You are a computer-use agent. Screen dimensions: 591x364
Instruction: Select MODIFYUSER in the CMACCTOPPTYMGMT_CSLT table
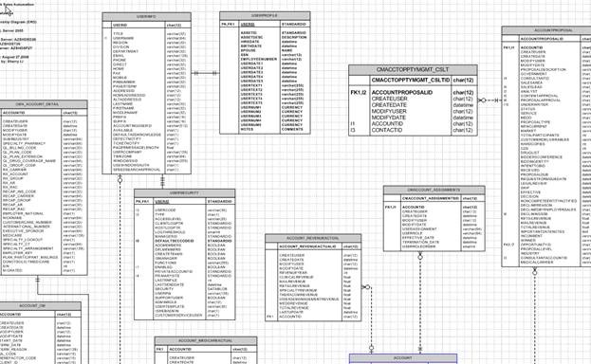pos(389,112)
